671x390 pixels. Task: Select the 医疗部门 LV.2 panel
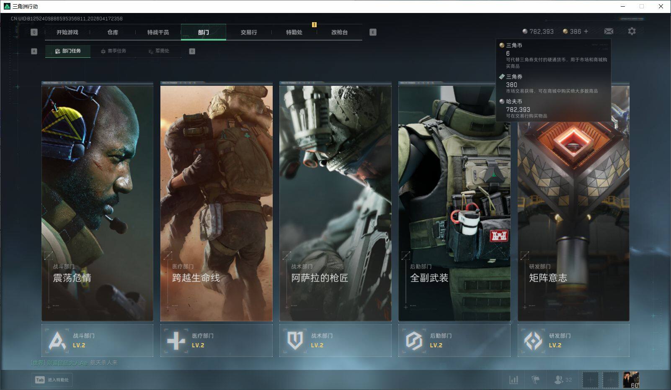pyautogui.click(x=217, y=341)
